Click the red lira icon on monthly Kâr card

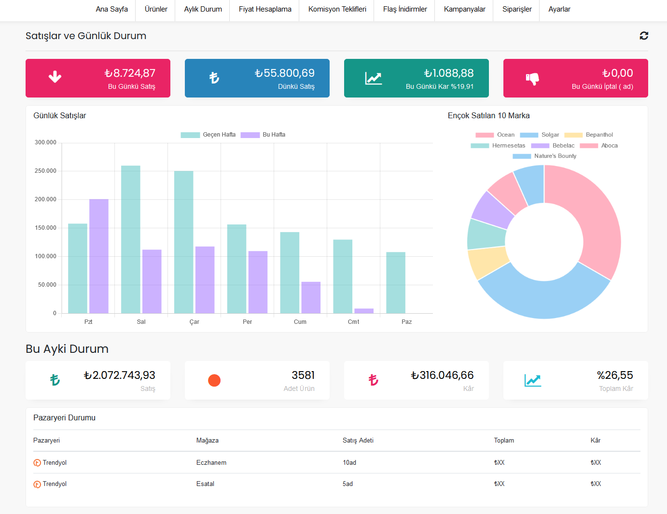pos(373,380)
